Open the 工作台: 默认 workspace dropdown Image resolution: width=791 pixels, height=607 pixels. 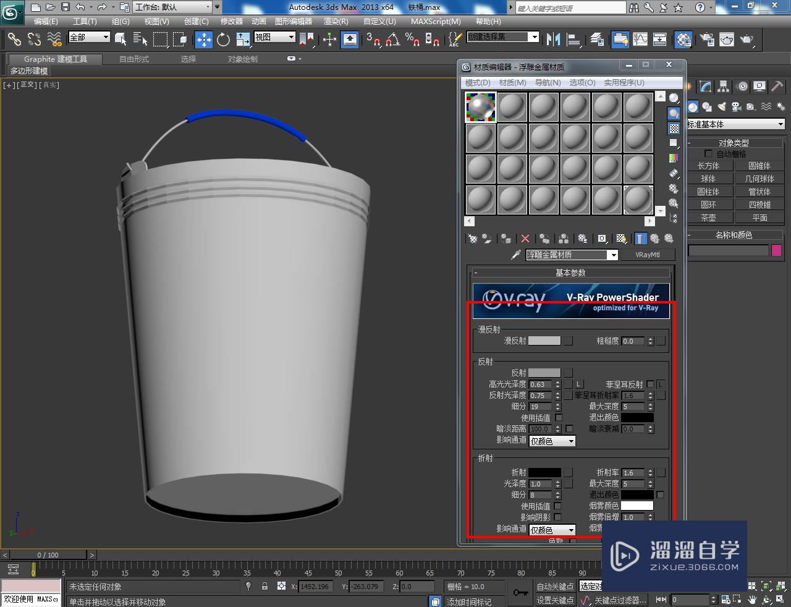[172, 7]
